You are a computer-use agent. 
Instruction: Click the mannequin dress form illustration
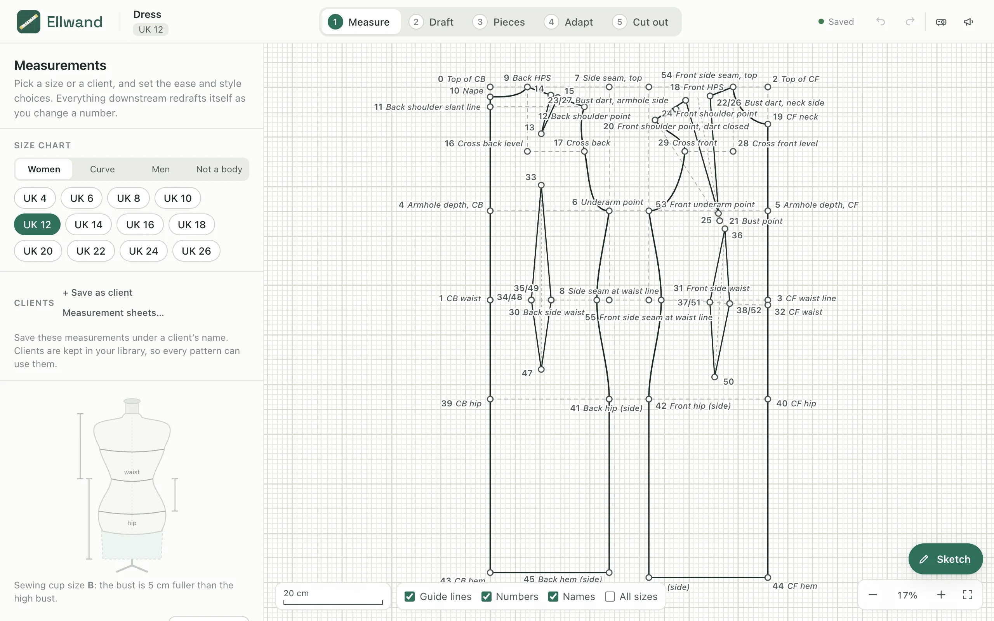[x=132, y=486]
